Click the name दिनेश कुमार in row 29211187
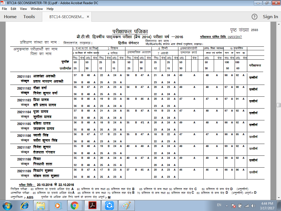This screenshot has height=211, width=281. [x=42, y=147]
